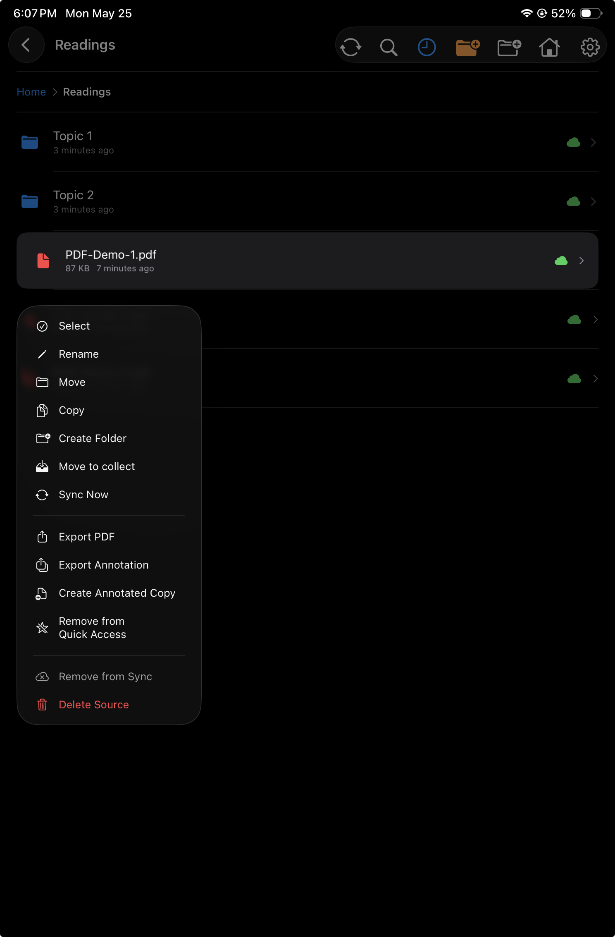Choose Sync Now in the context menu
Screen dimensions: 615x937
pyautogui.click(x=109, y=495)
